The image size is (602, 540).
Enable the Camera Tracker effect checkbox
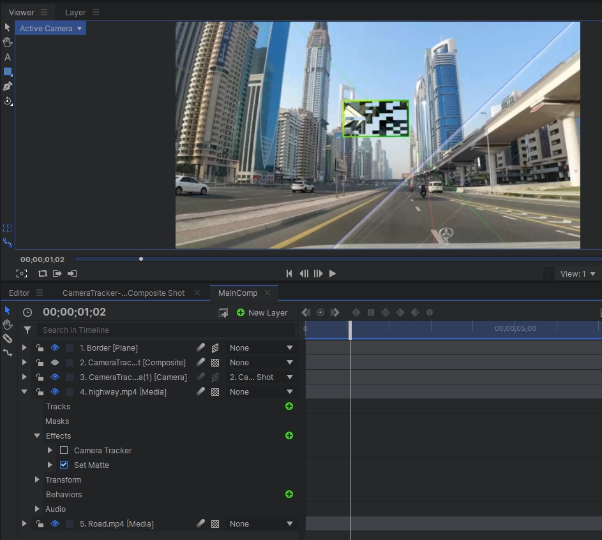[64, 450]
